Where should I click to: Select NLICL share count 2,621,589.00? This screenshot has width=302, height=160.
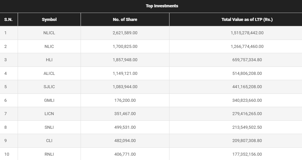(x=125, y=33)
